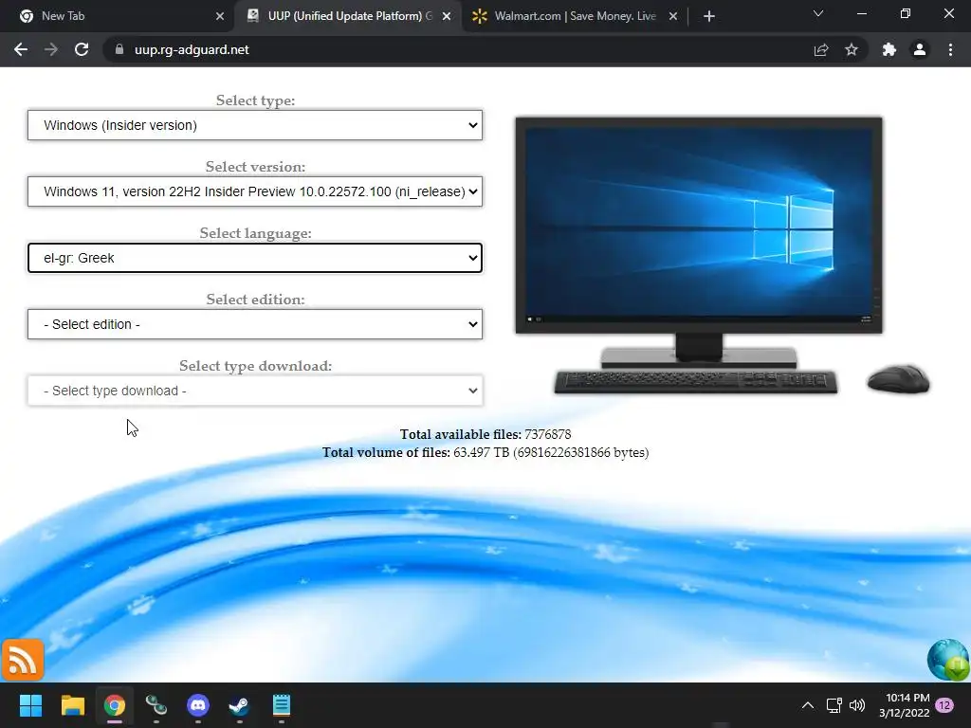The height and width of the screenshot is (728, 971).
Task: Bookmark this page with the star
Action: (x=852, y=49)
